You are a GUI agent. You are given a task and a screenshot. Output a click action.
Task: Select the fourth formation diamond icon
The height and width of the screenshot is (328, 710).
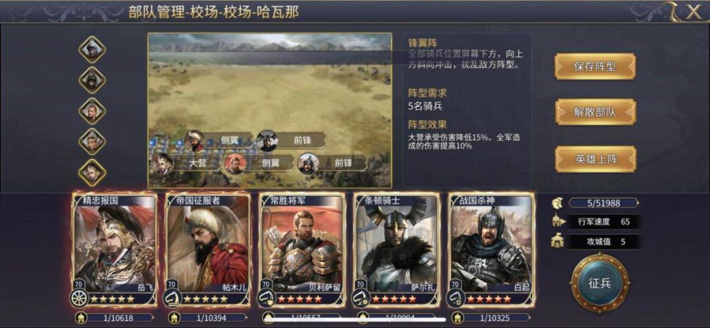click(93, 142)
